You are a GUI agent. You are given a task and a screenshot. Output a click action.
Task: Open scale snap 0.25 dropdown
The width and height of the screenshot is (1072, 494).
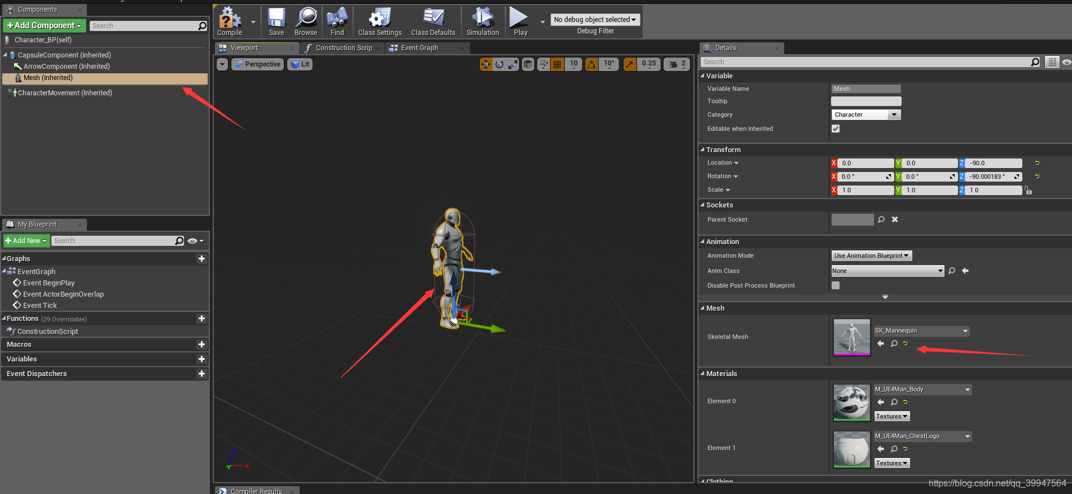click(x=649, y=64)
